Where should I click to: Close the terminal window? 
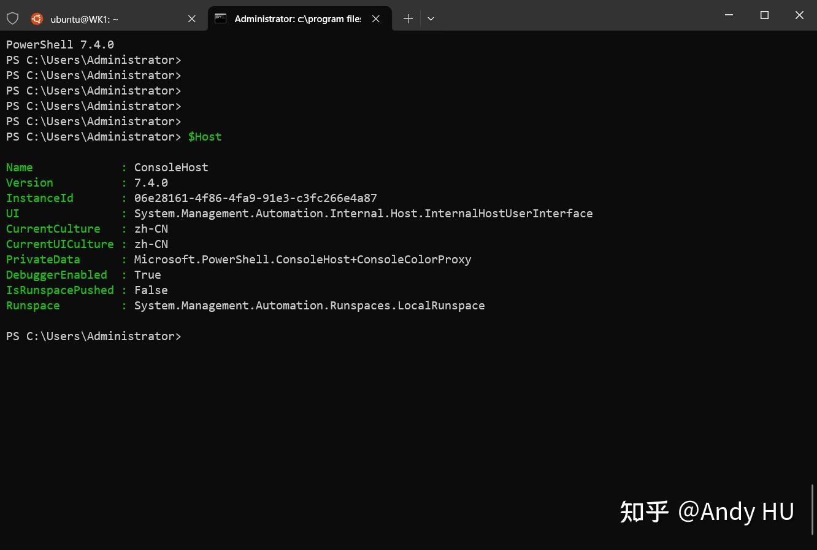click(799, 15)
